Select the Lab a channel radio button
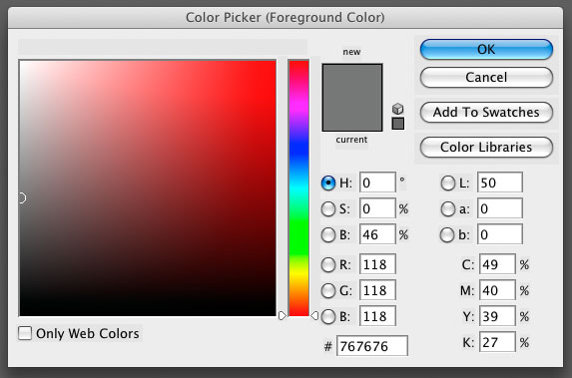This screenshot has height=378, width=572. click(x=447, y=208)
